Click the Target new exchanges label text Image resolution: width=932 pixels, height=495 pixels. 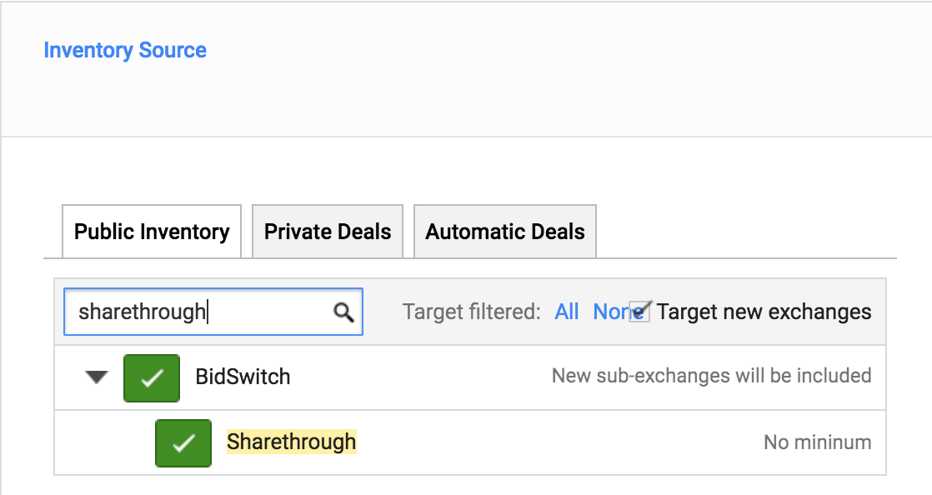click(x=764, y=312)
